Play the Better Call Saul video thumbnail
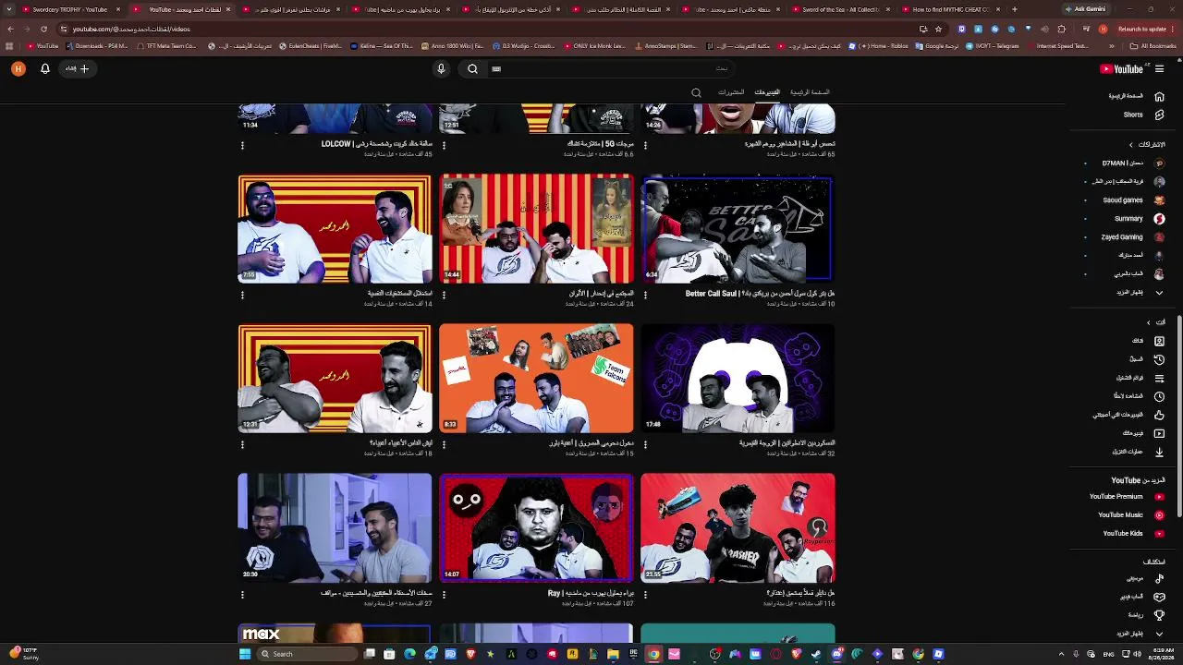The height and width of the screenshot is (665, 1183). (x=738, y=229)
